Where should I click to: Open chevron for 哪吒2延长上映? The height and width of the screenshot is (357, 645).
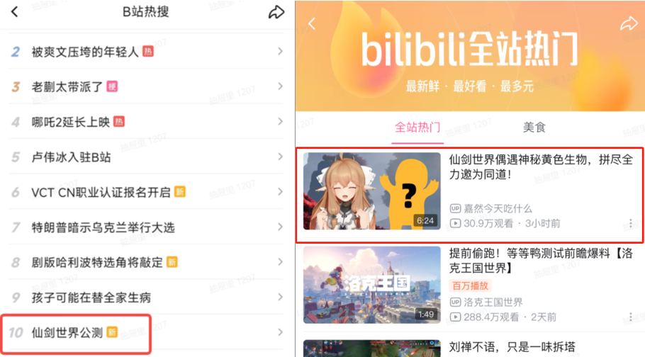(x=280, y=122)
